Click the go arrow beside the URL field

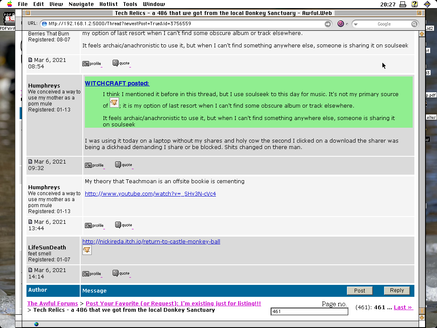(328, 24)
